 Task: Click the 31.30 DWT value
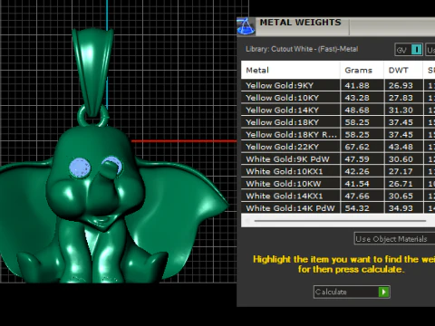pyautogui.click(x=401, y=110)
